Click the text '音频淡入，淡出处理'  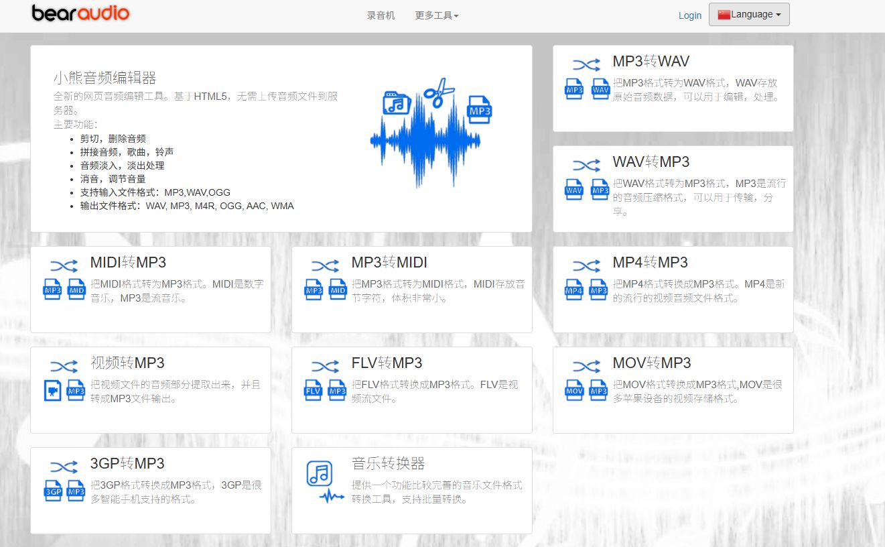pyautogui.click(x=123, y=166)
